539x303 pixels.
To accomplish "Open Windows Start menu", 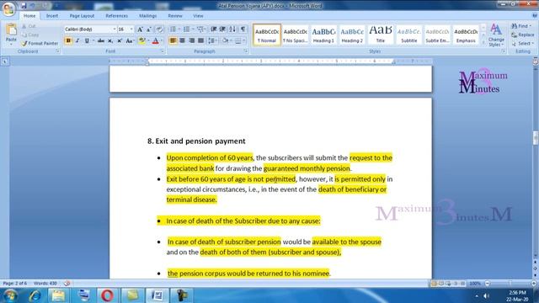I will pos(10,295).
